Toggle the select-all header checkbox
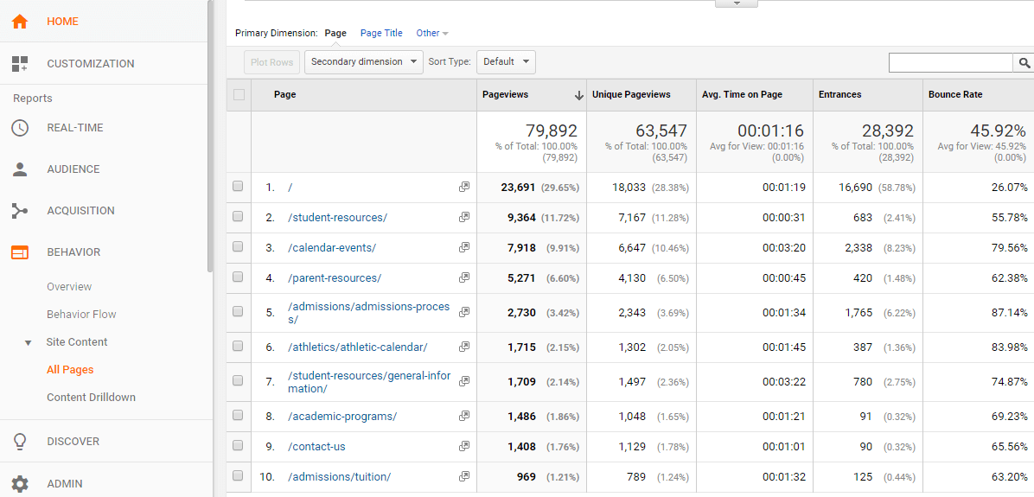The width and height of the screenshot is (1034, 497). pyautogui.click(x=239, y=94)
